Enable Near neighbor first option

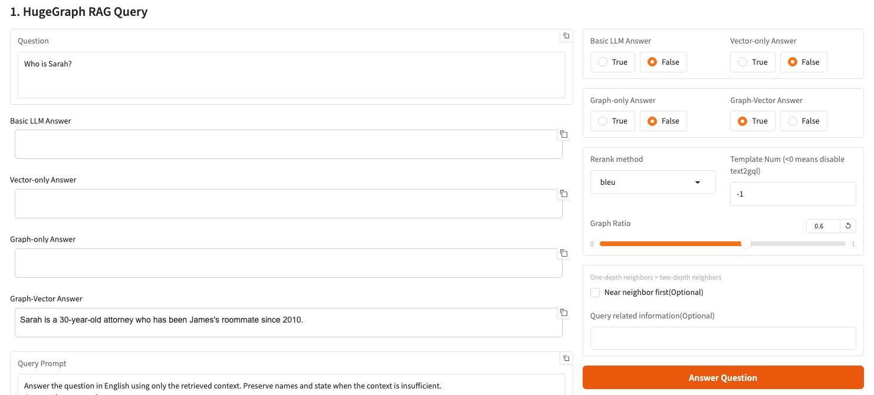[x=595, y=293]
